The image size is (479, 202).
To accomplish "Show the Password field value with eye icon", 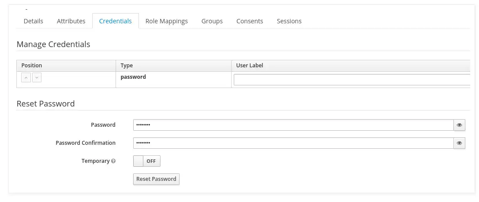I will (x=459, y=125).
